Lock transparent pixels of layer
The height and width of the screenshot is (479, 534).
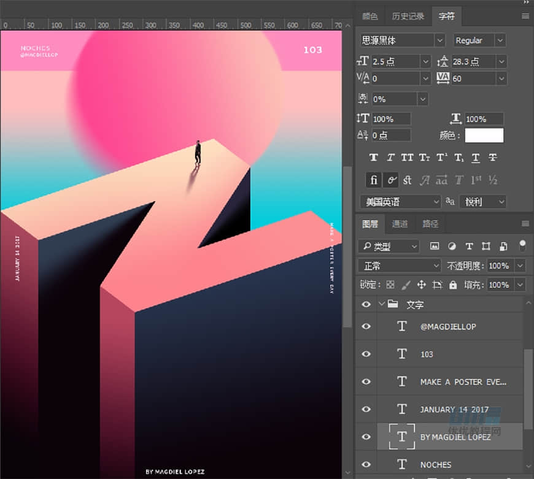(x=389, y=285)
